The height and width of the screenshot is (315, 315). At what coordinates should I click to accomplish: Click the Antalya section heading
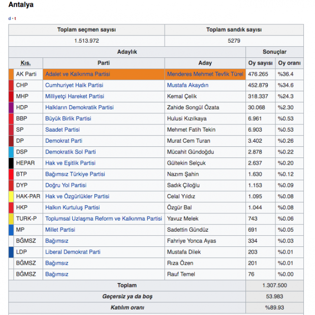(21, 5)
